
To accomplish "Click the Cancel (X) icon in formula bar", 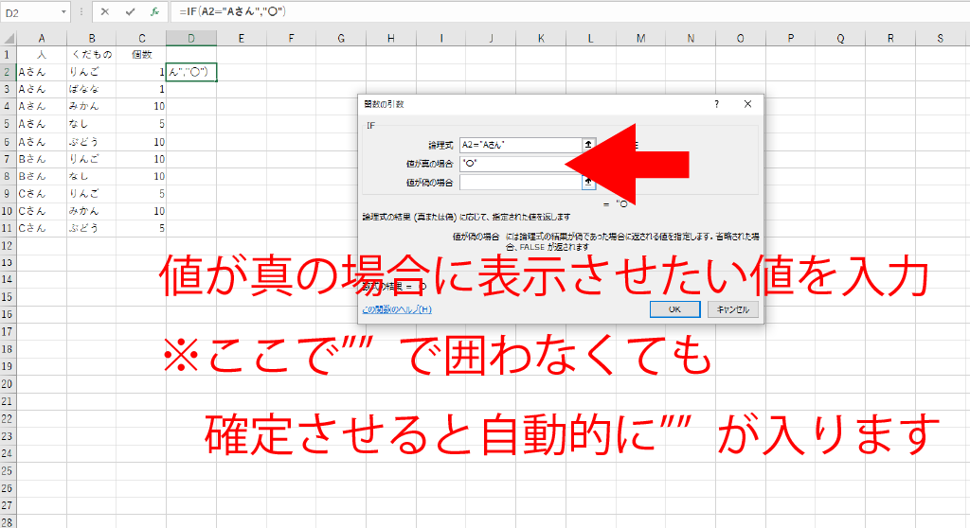I will pos(104,11).
